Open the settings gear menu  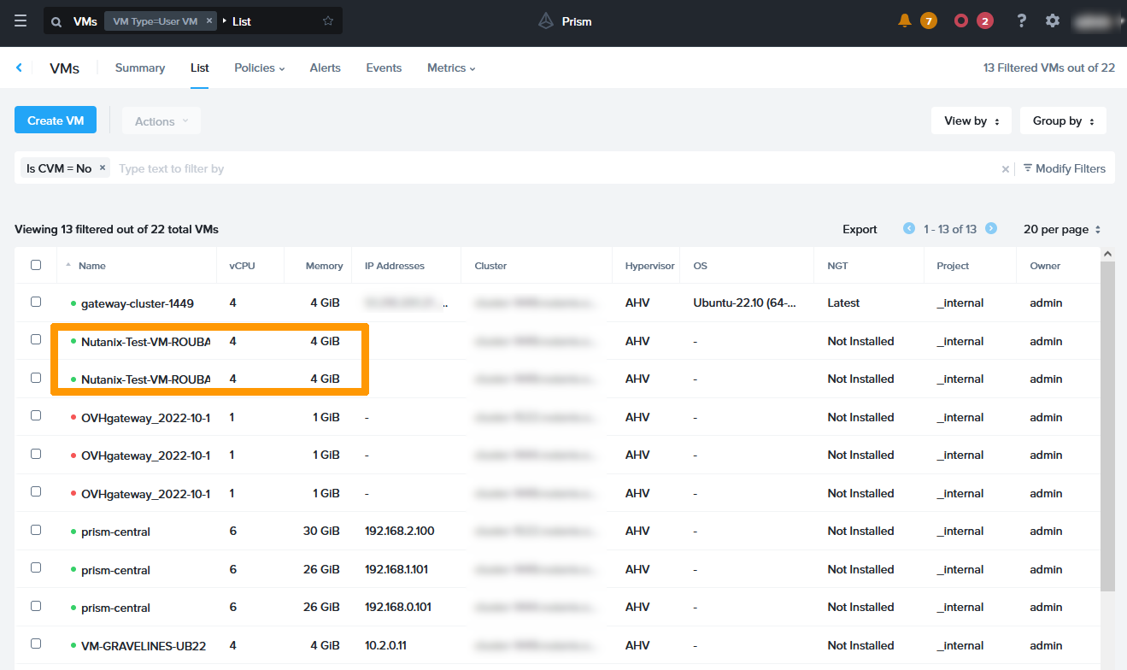1053,21
